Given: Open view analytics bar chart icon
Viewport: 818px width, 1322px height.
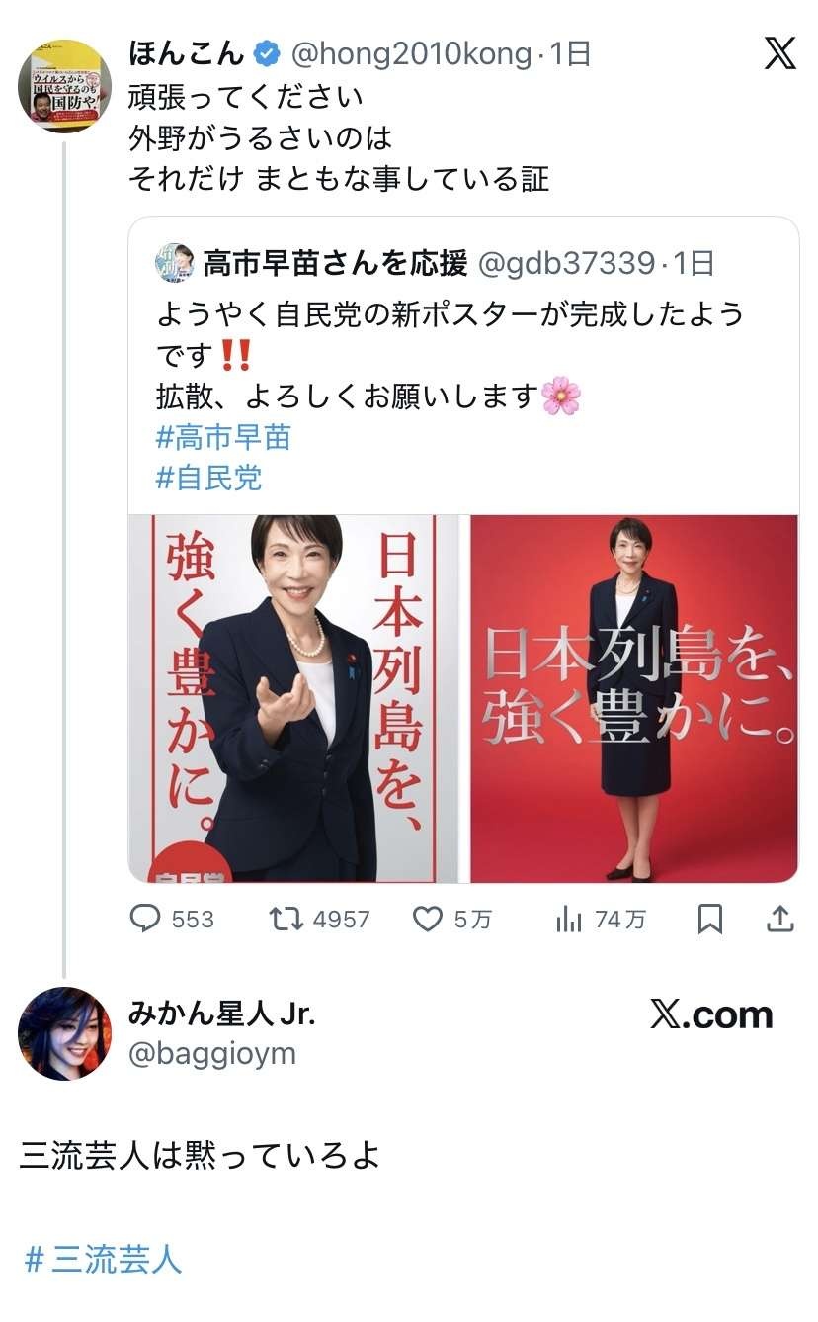Looking at the screenshot, I should (569, 920).
